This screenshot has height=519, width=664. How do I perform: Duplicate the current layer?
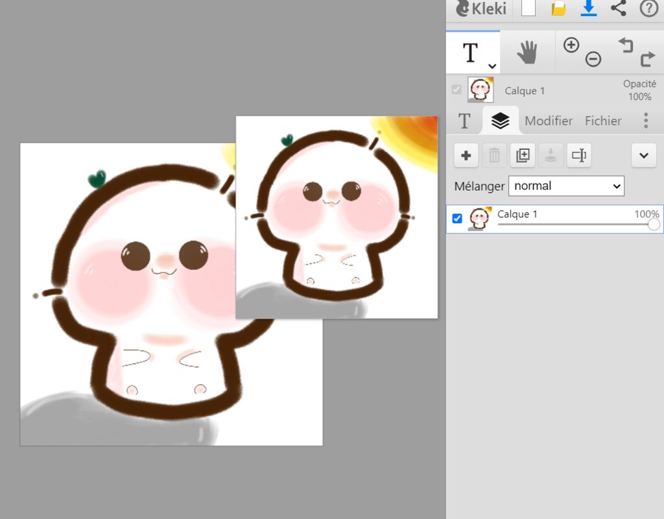[523, 155]
